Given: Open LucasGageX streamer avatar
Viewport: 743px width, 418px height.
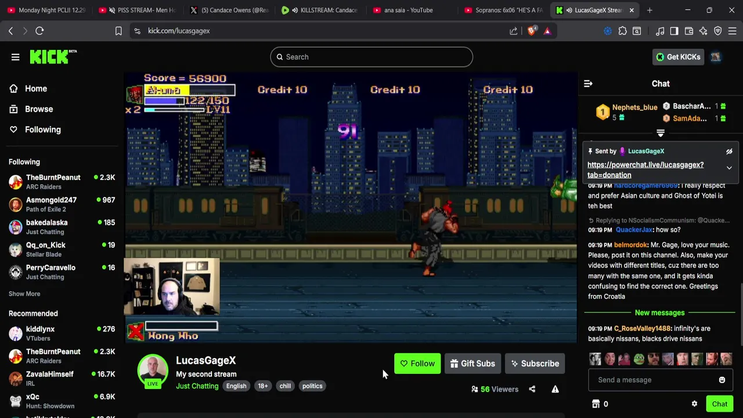Looking at the screenshot, I should [x=153, y=370].
